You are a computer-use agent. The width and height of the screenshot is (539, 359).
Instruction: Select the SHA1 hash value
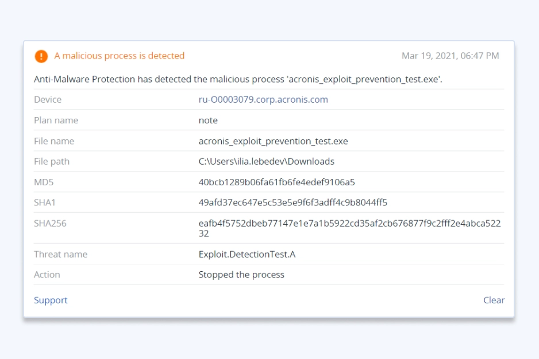[x=293, y=202]
